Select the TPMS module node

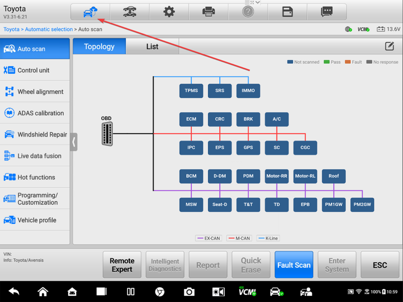click(191, 91)
